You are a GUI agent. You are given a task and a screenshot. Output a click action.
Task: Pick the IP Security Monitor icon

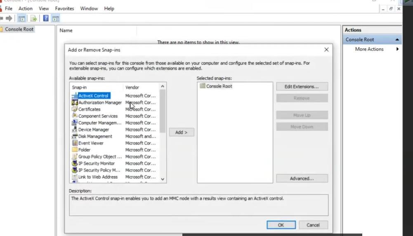pos(75,163)
